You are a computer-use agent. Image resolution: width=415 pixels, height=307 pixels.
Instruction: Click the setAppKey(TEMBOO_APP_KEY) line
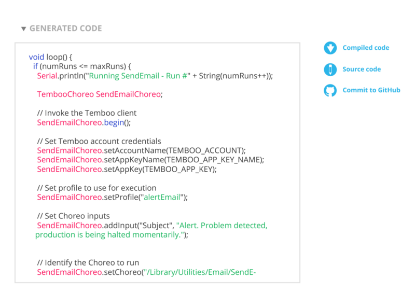[127, 170]
